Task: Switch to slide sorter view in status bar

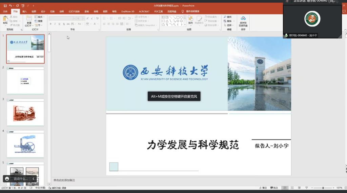Action: [x=292, y=188]
